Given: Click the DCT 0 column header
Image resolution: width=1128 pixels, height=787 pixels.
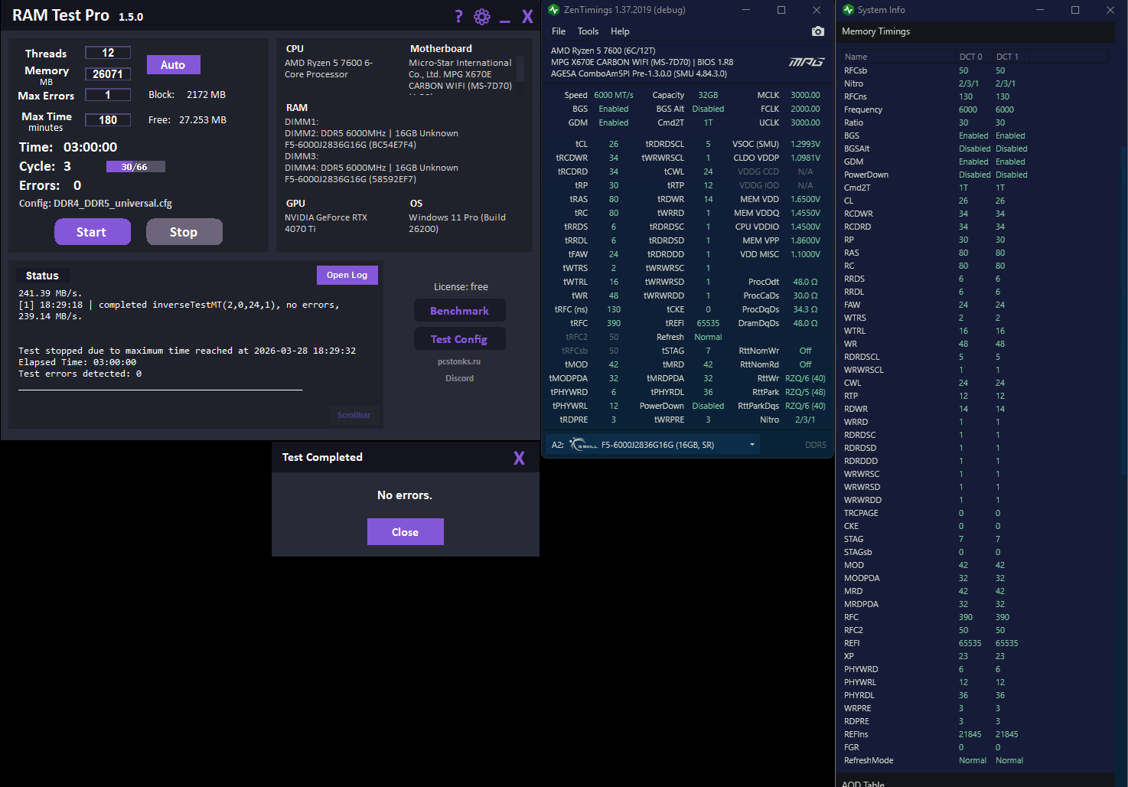Looking at the screenshot, I should 974,57.
